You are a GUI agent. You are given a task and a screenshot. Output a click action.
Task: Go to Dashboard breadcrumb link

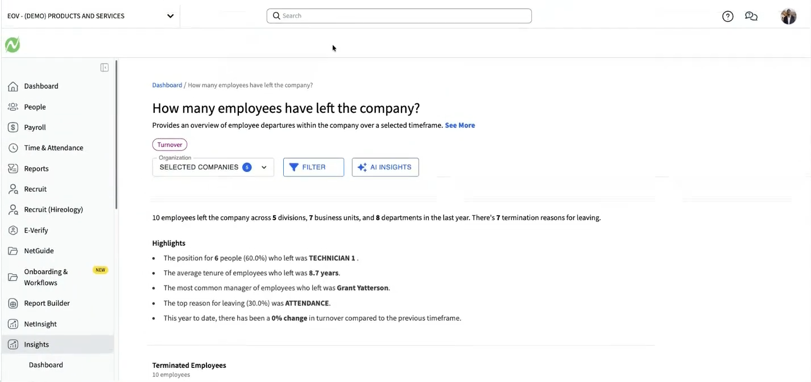[x=167, y=85]
